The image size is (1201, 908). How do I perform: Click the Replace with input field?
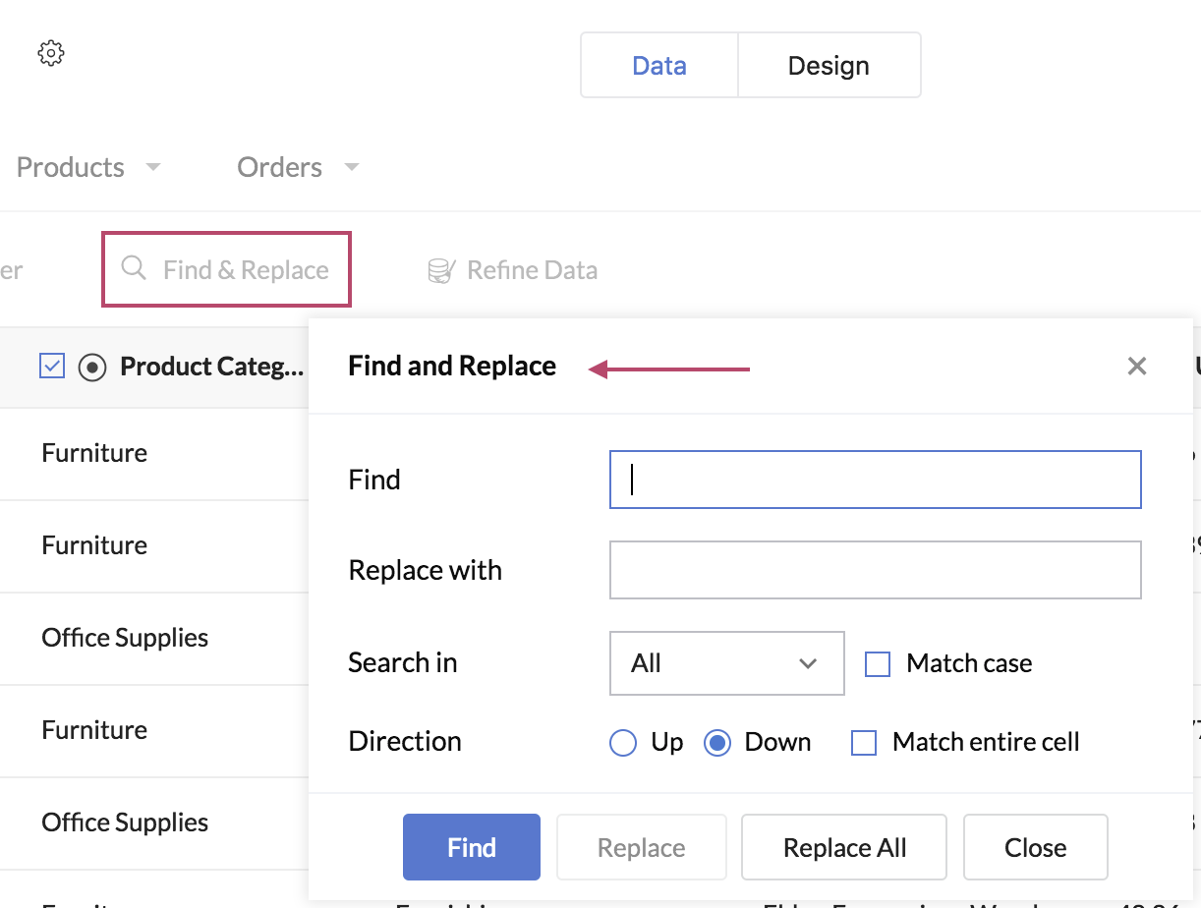click(875, 570)
